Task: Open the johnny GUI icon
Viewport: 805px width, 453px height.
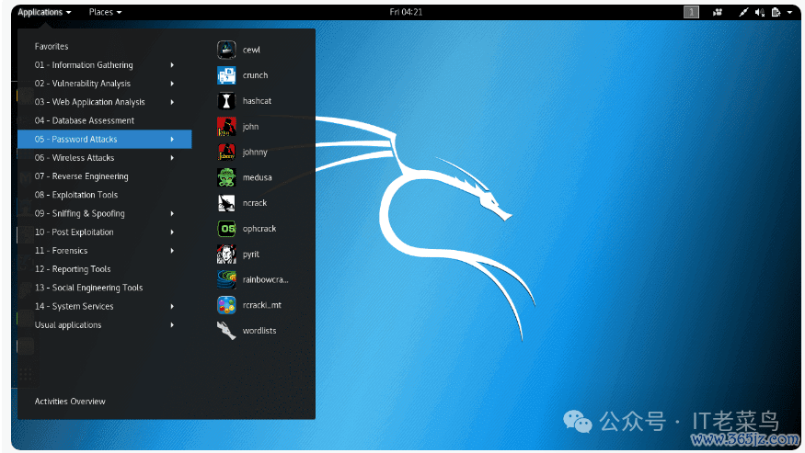Action: click(x=226, y=153)
